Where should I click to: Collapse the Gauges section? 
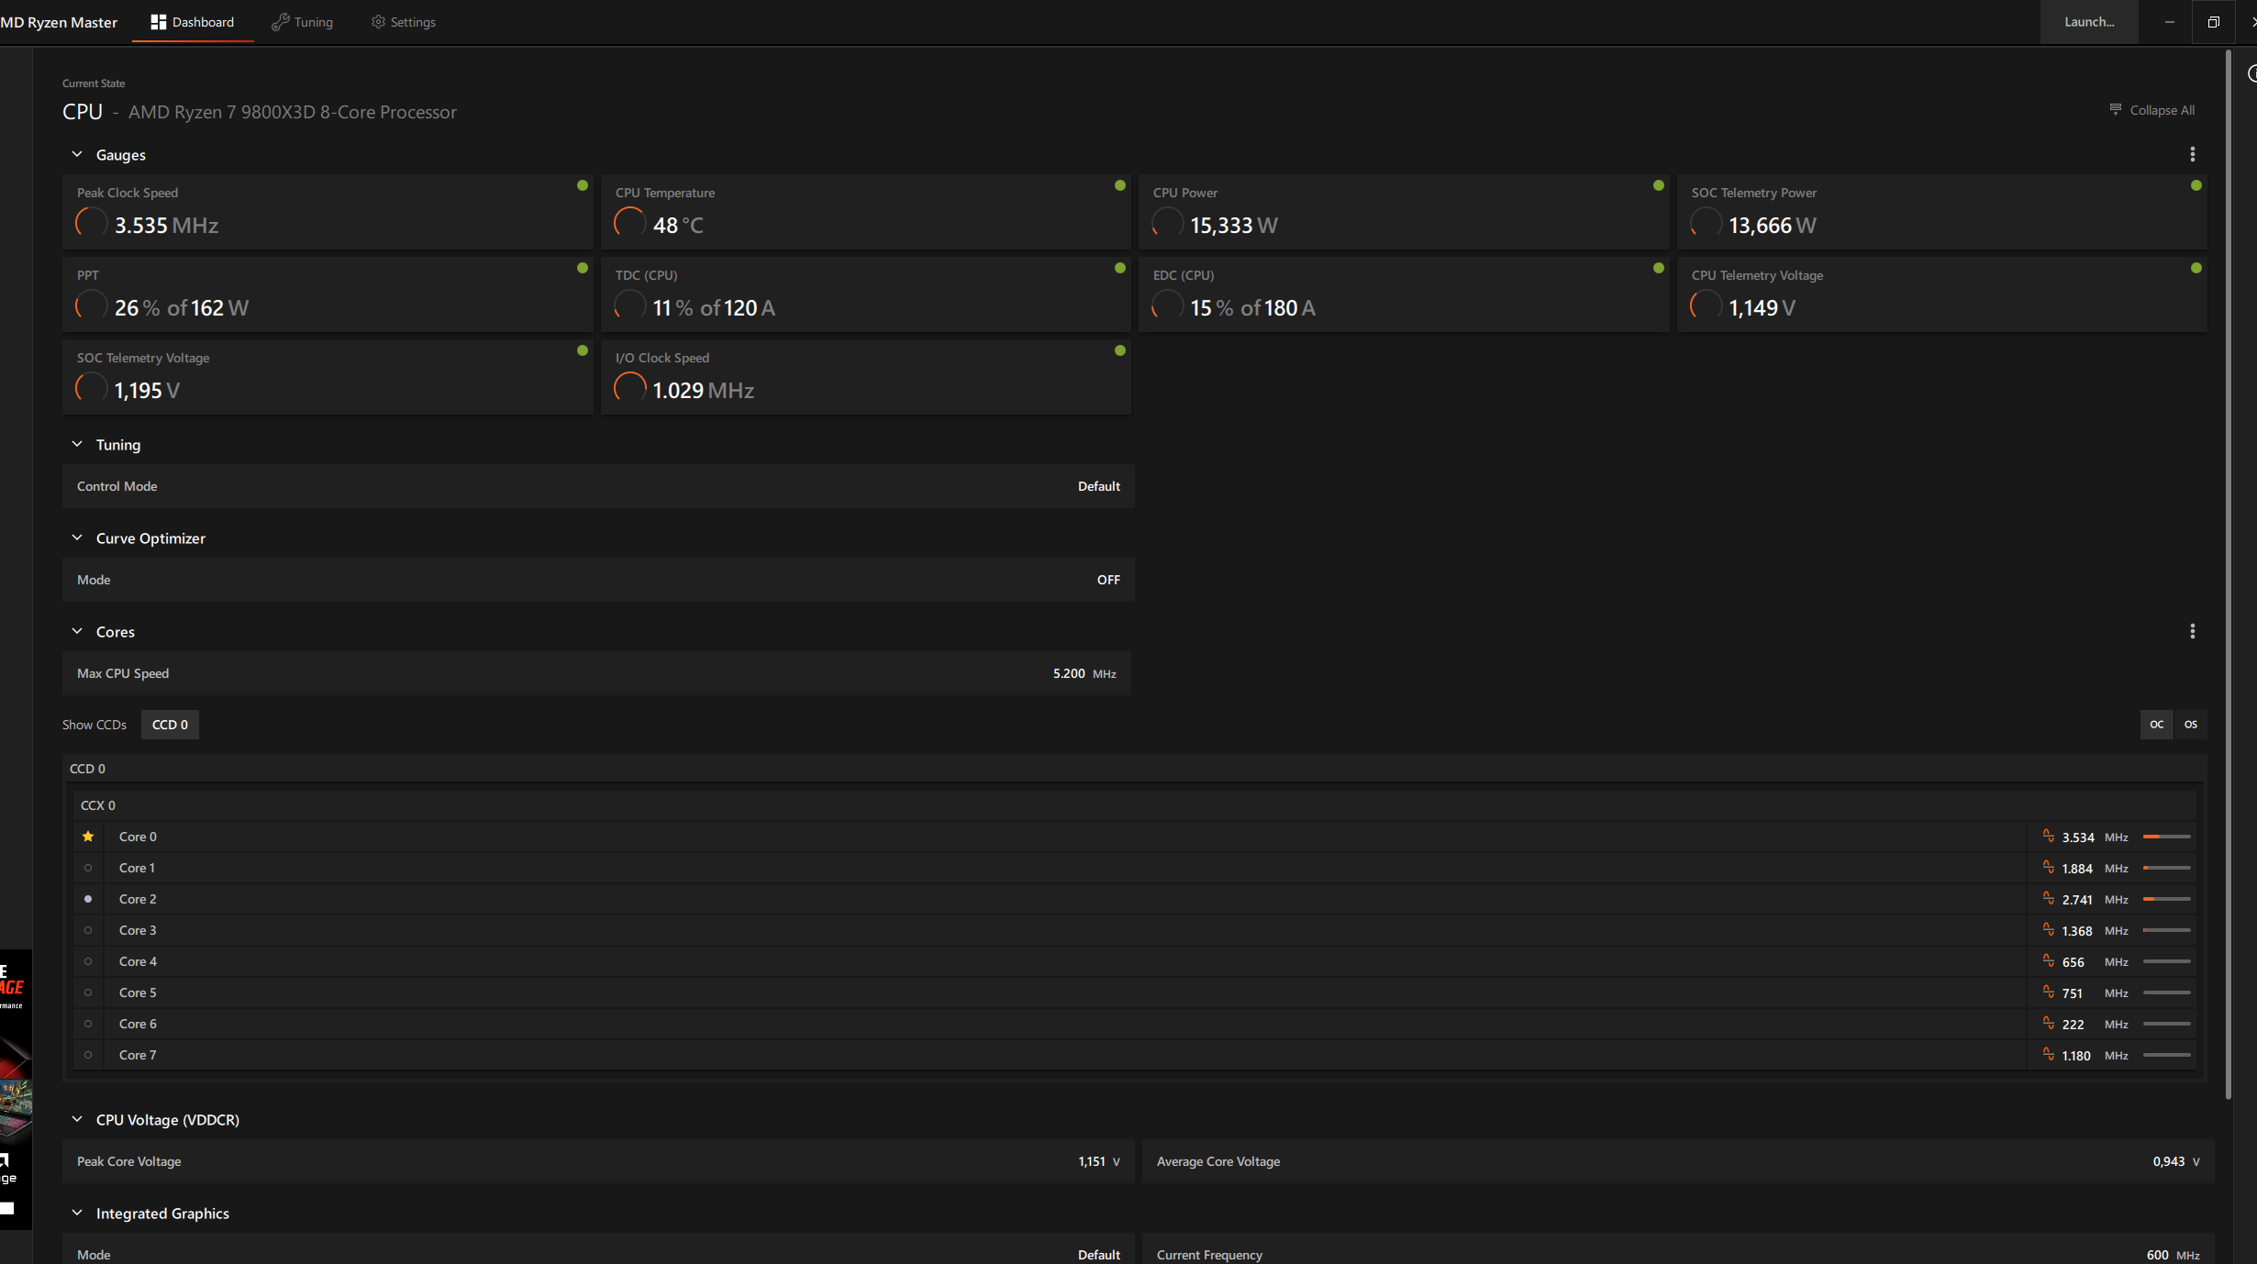77,155
